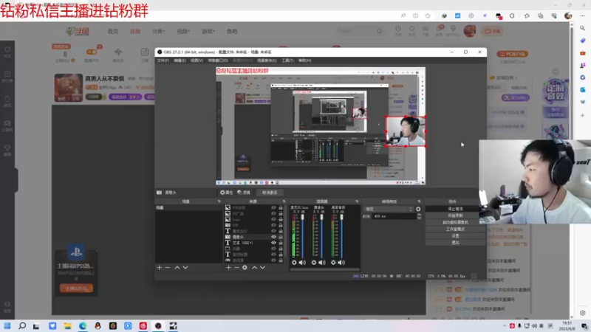The height and width of the screenshot is (332, 591).
Task: Select the 场景 entry in scenes list
Action: 188,207
